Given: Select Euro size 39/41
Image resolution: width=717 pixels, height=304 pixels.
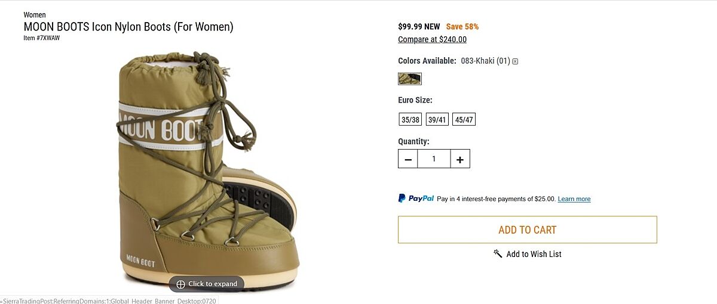Looking at the screenshot, I should (x=437, y=119).
